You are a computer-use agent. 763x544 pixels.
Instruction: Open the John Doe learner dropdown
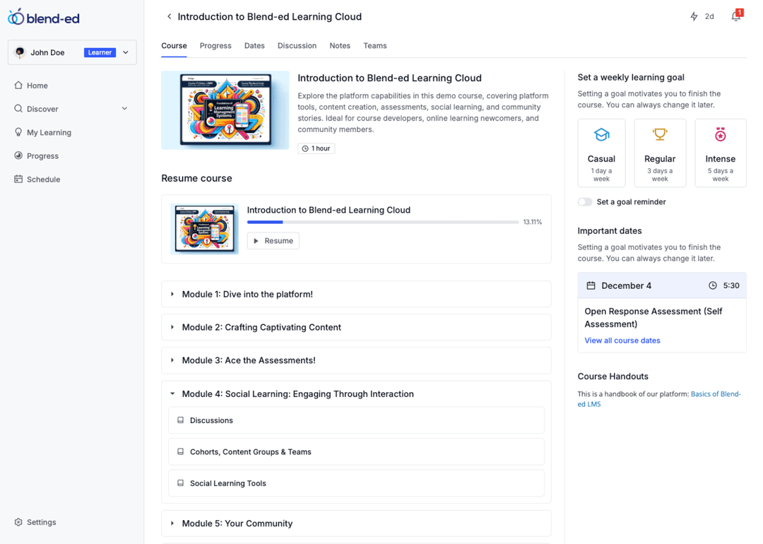[x=72, y=52]
